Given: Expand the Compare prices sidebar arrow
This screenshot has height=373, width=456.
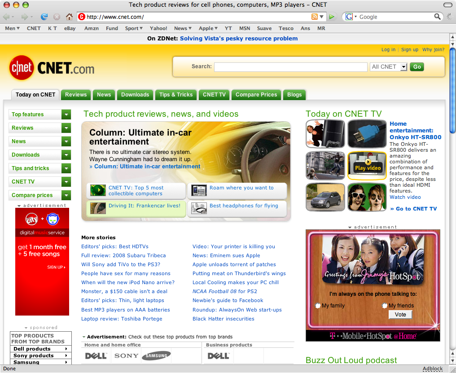Looking at the screenshot, I should point(66,195).
